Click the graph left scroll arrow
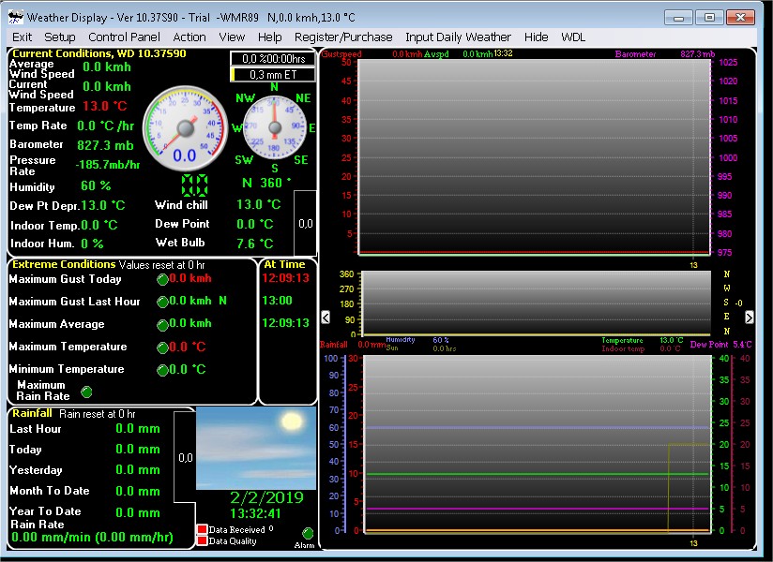 (x=326, y=318)
